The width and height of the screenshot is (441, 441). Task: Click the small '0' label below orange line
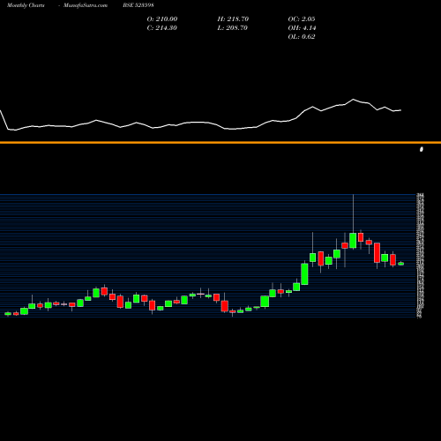[x=422, y=149]
